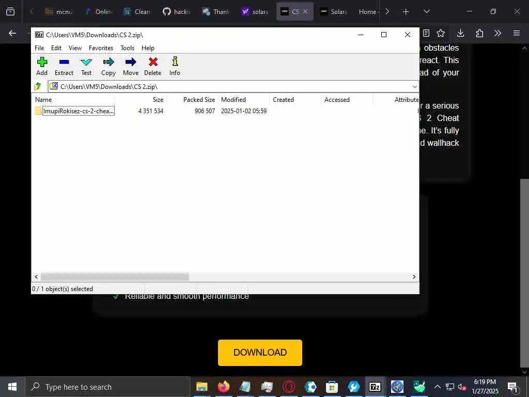Click the horizontal scrollbar thumb in 7-Zip
The width and height of the screenshot is (529, 397).
pos(115,277)
